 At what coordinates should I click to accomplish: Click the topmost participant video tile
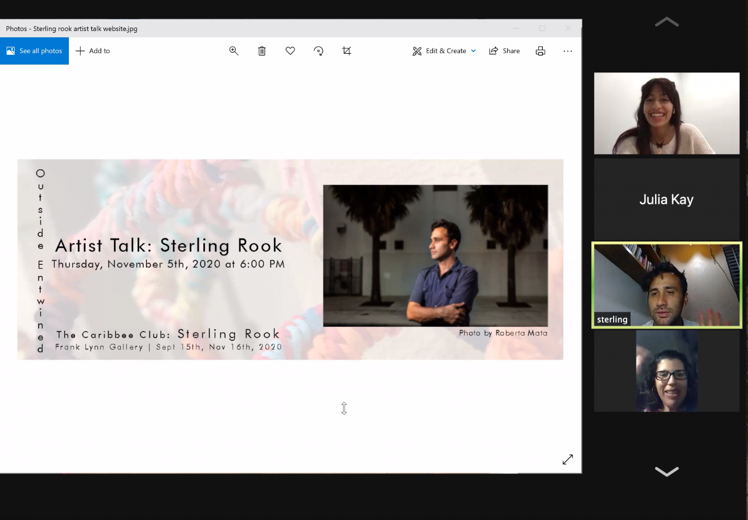click(666, 113)
